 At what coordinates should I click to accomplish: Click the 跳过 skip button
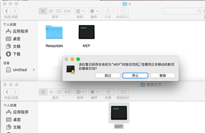108,76
